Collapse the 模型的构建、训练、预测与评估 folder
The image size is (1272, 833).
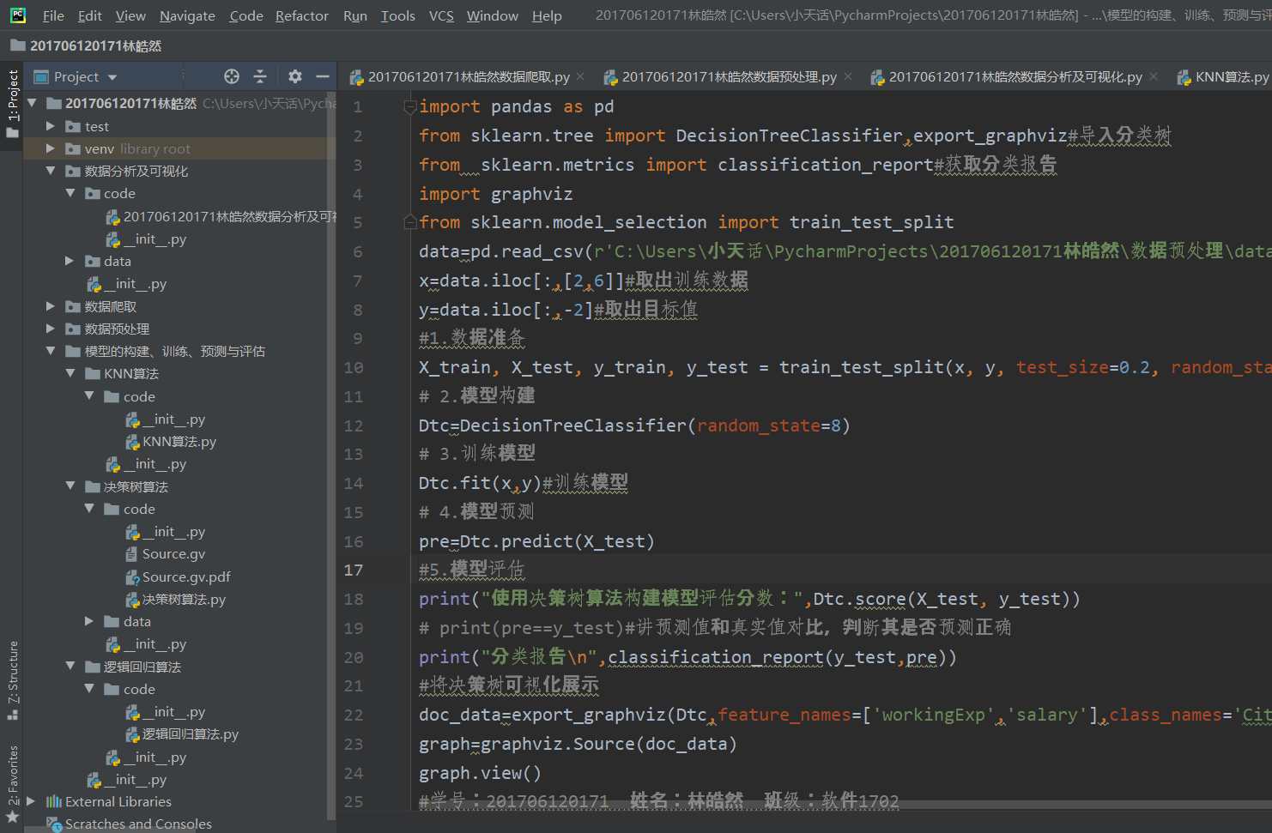pyautogui.click(x=51, y=351)
